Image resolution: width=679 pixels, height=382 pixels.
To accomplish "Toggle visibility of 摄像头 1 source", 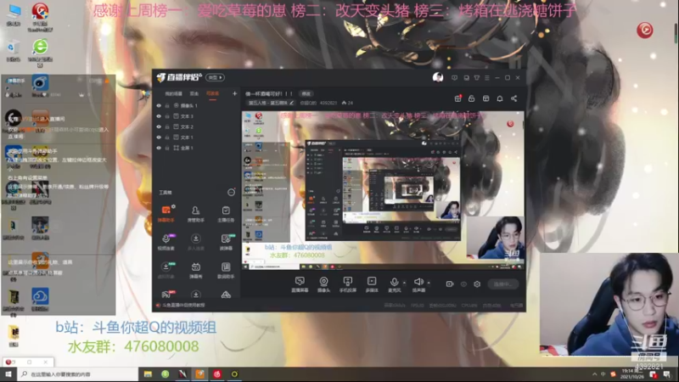I will tap(159, 105).
